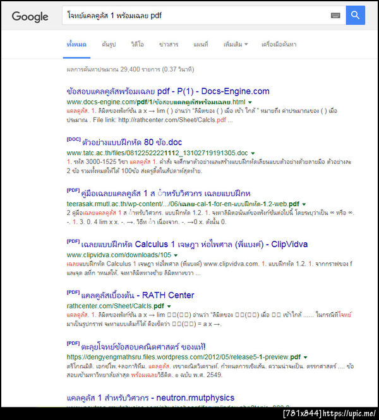Open เครื่องมือค้นหา (Search tools)
The height and width of the screenshot is (420, 379).
[x=279, y=45]
